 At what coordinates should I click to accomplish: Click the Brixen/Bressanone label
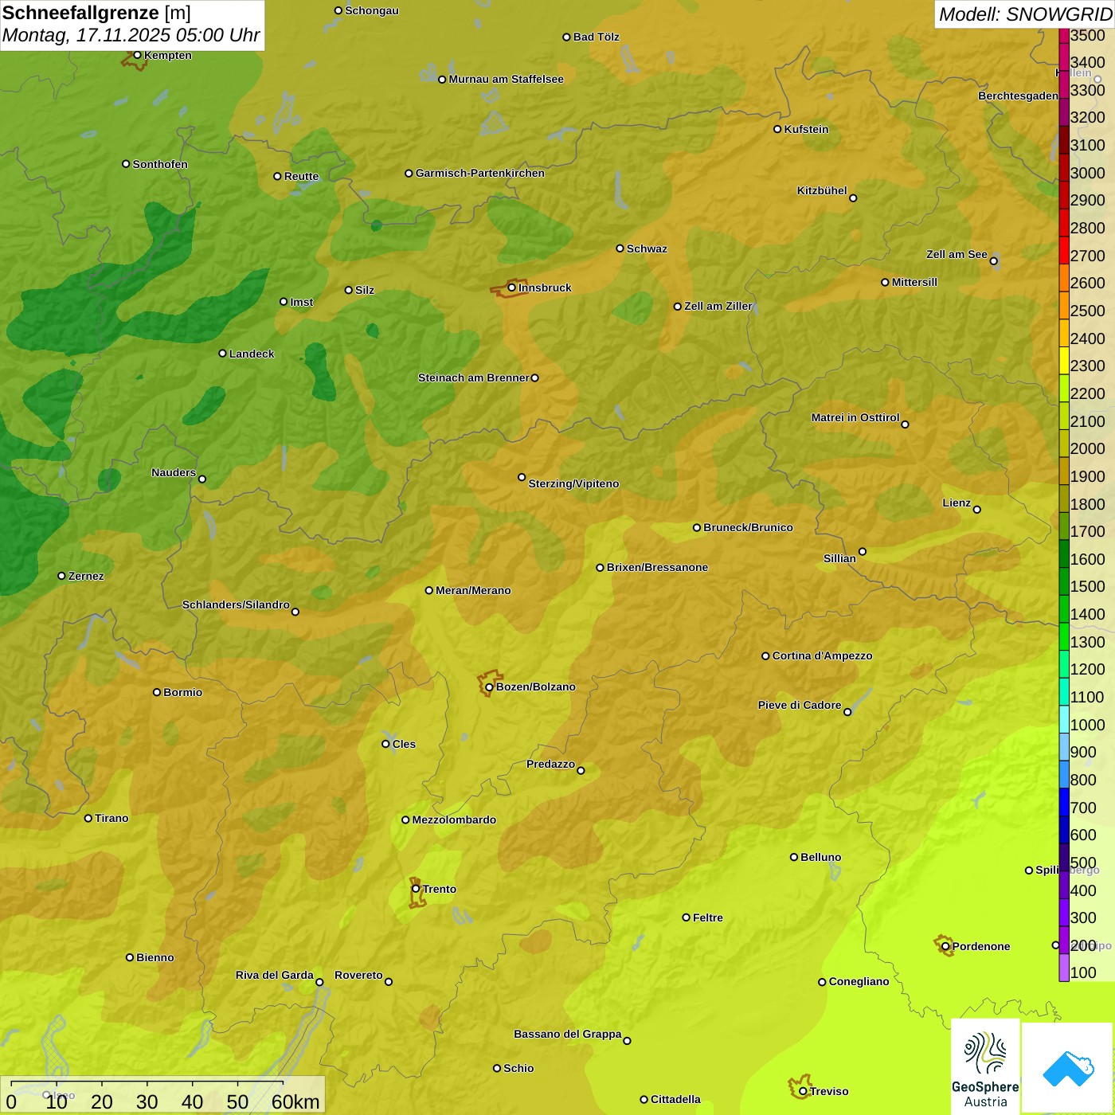click(x=657, y=567)
